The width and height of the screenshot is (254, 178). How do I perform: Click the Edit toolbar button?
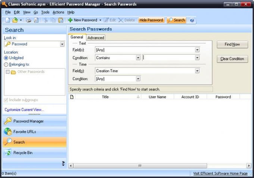click(x=110, y=20)
